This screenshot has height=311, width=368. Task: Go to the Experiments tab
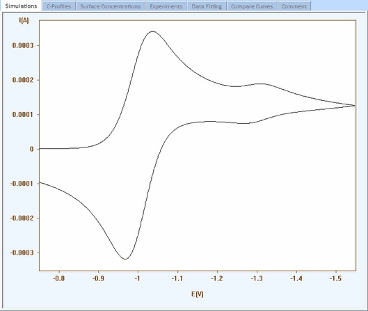tap(166, 6)
